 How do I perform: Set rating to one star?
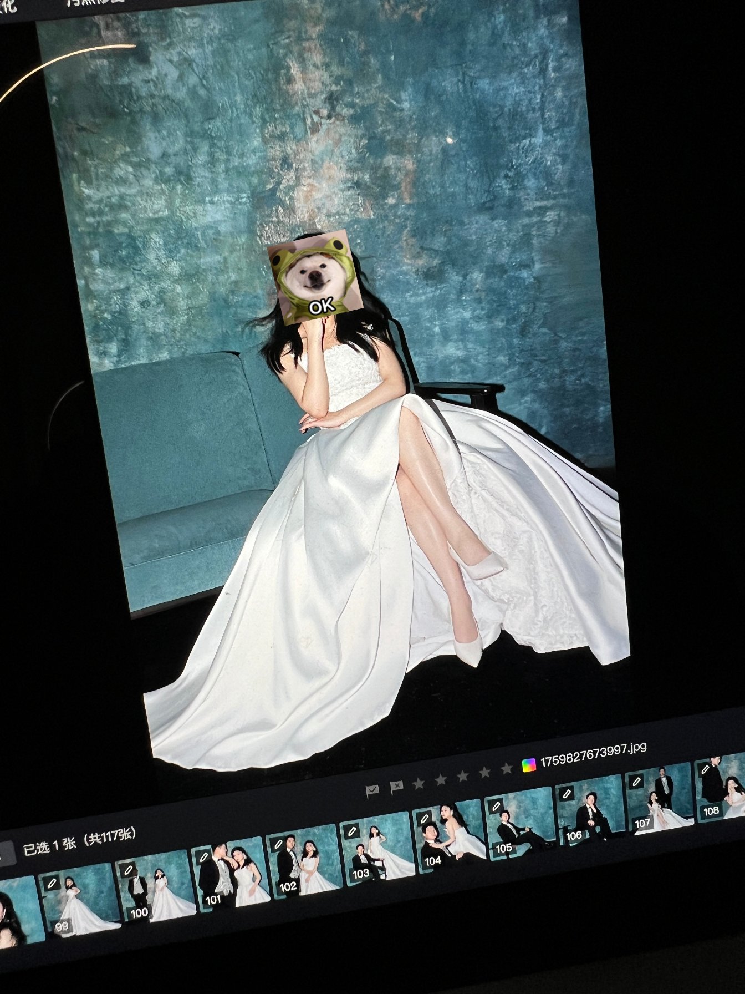click(x=419, y=783)
